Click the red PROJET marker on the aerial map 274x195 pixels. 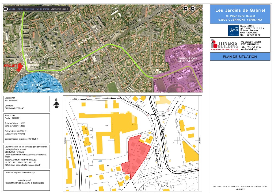click(18, 67)
